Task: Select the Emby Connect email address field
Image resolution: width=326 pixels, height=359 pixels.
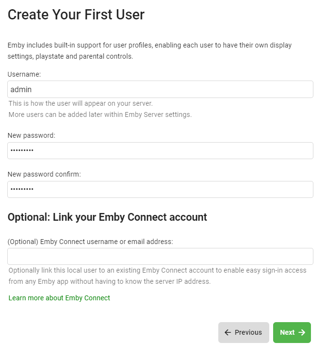Action: 160,257
